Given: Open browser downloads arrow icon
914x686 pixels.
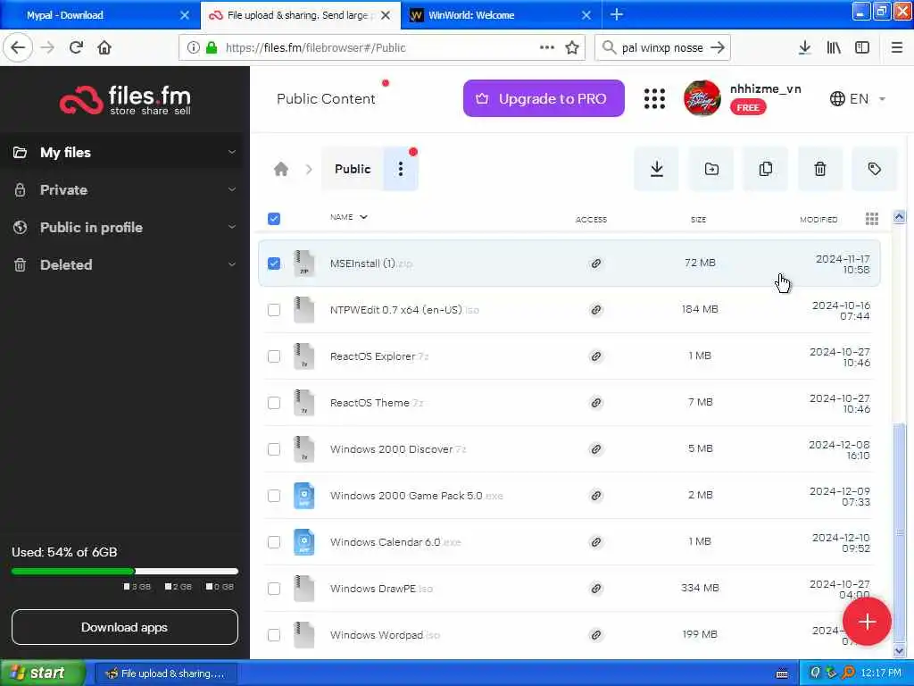Looking at the screenshot, I should click(x=804, y=48).
